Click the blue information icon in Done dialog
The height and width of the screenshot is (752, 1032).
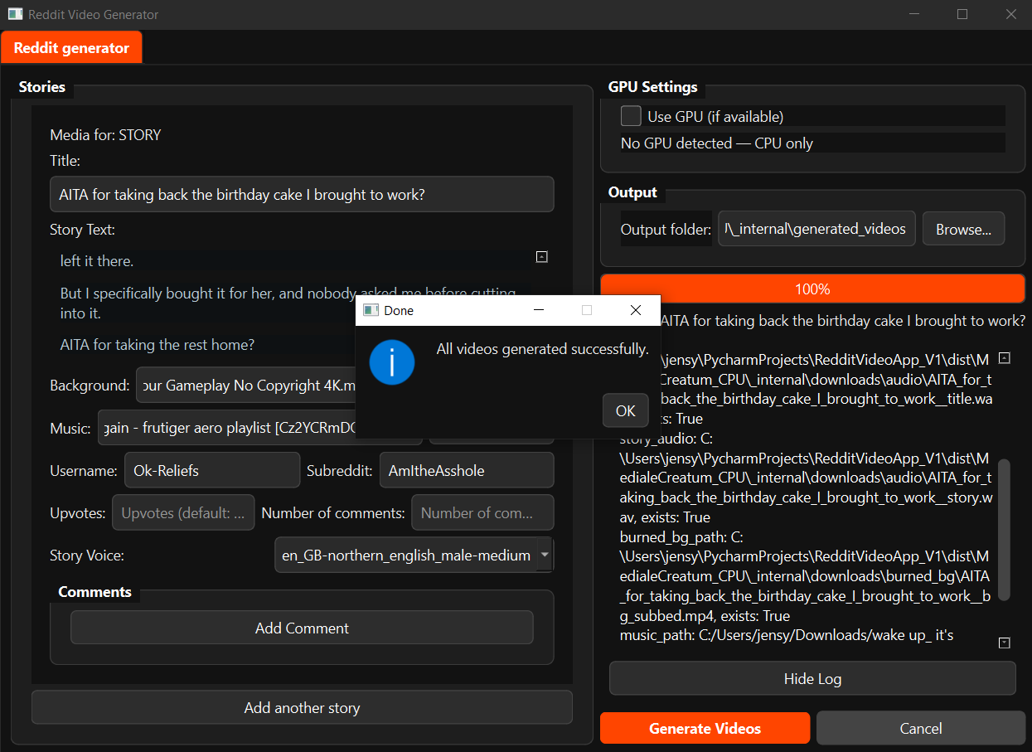click(392, 362)
